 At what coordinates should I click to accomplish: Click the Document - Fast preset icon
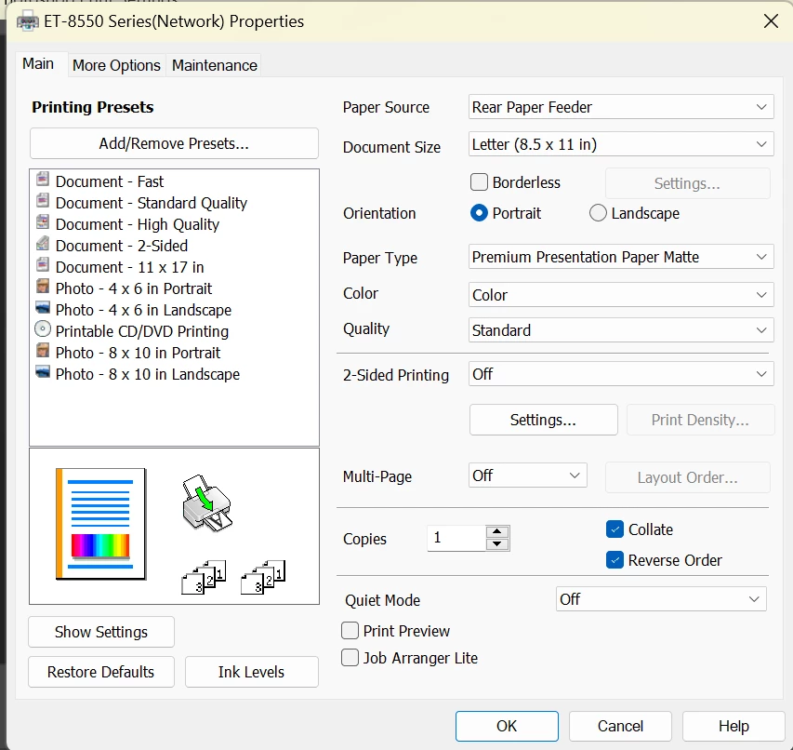click(x=43, y=180)
